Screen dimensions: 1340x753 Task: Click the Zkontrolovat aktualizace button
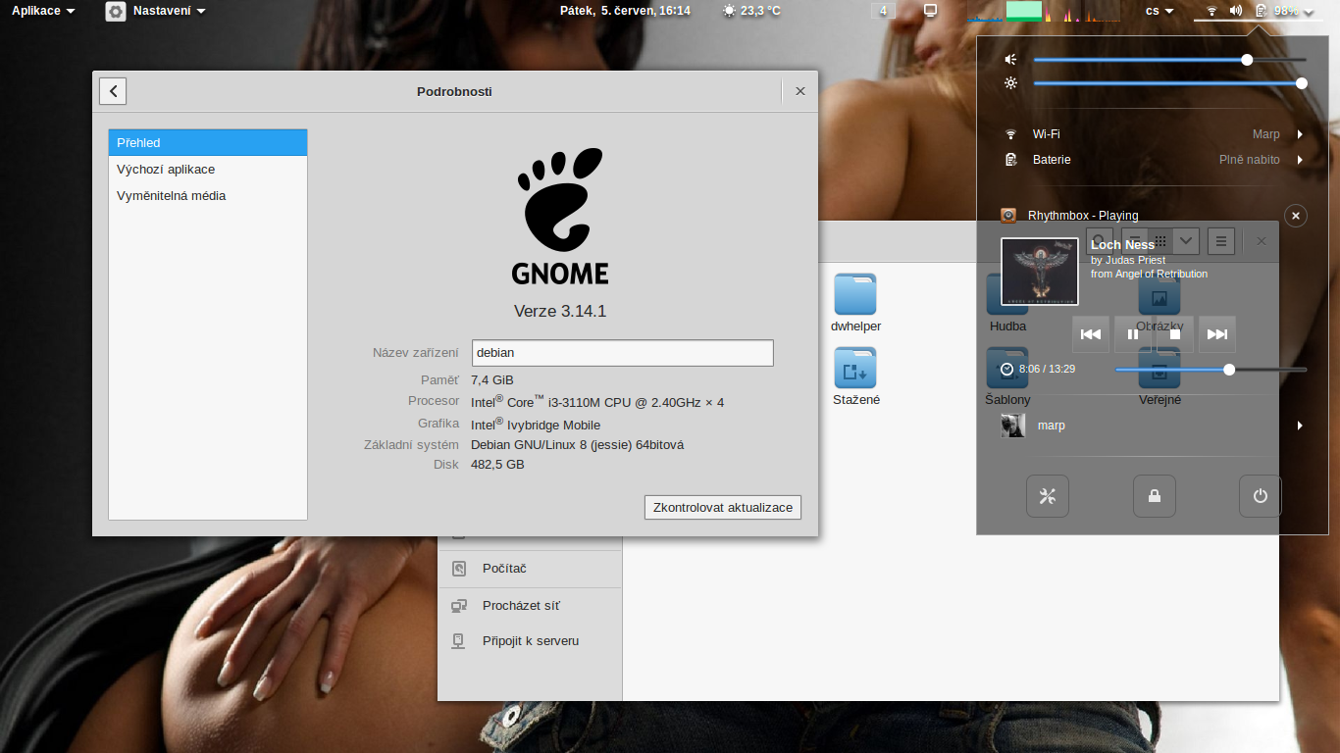click(723, 507)
